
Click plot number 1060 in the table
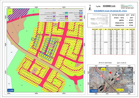111,42
